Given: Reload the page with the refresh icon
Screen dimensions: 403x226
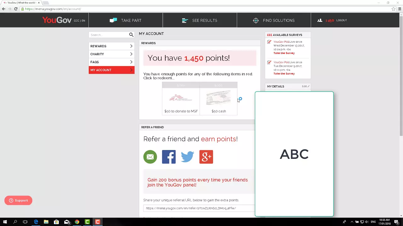Looking at the screenshot, I should (16, 9).
